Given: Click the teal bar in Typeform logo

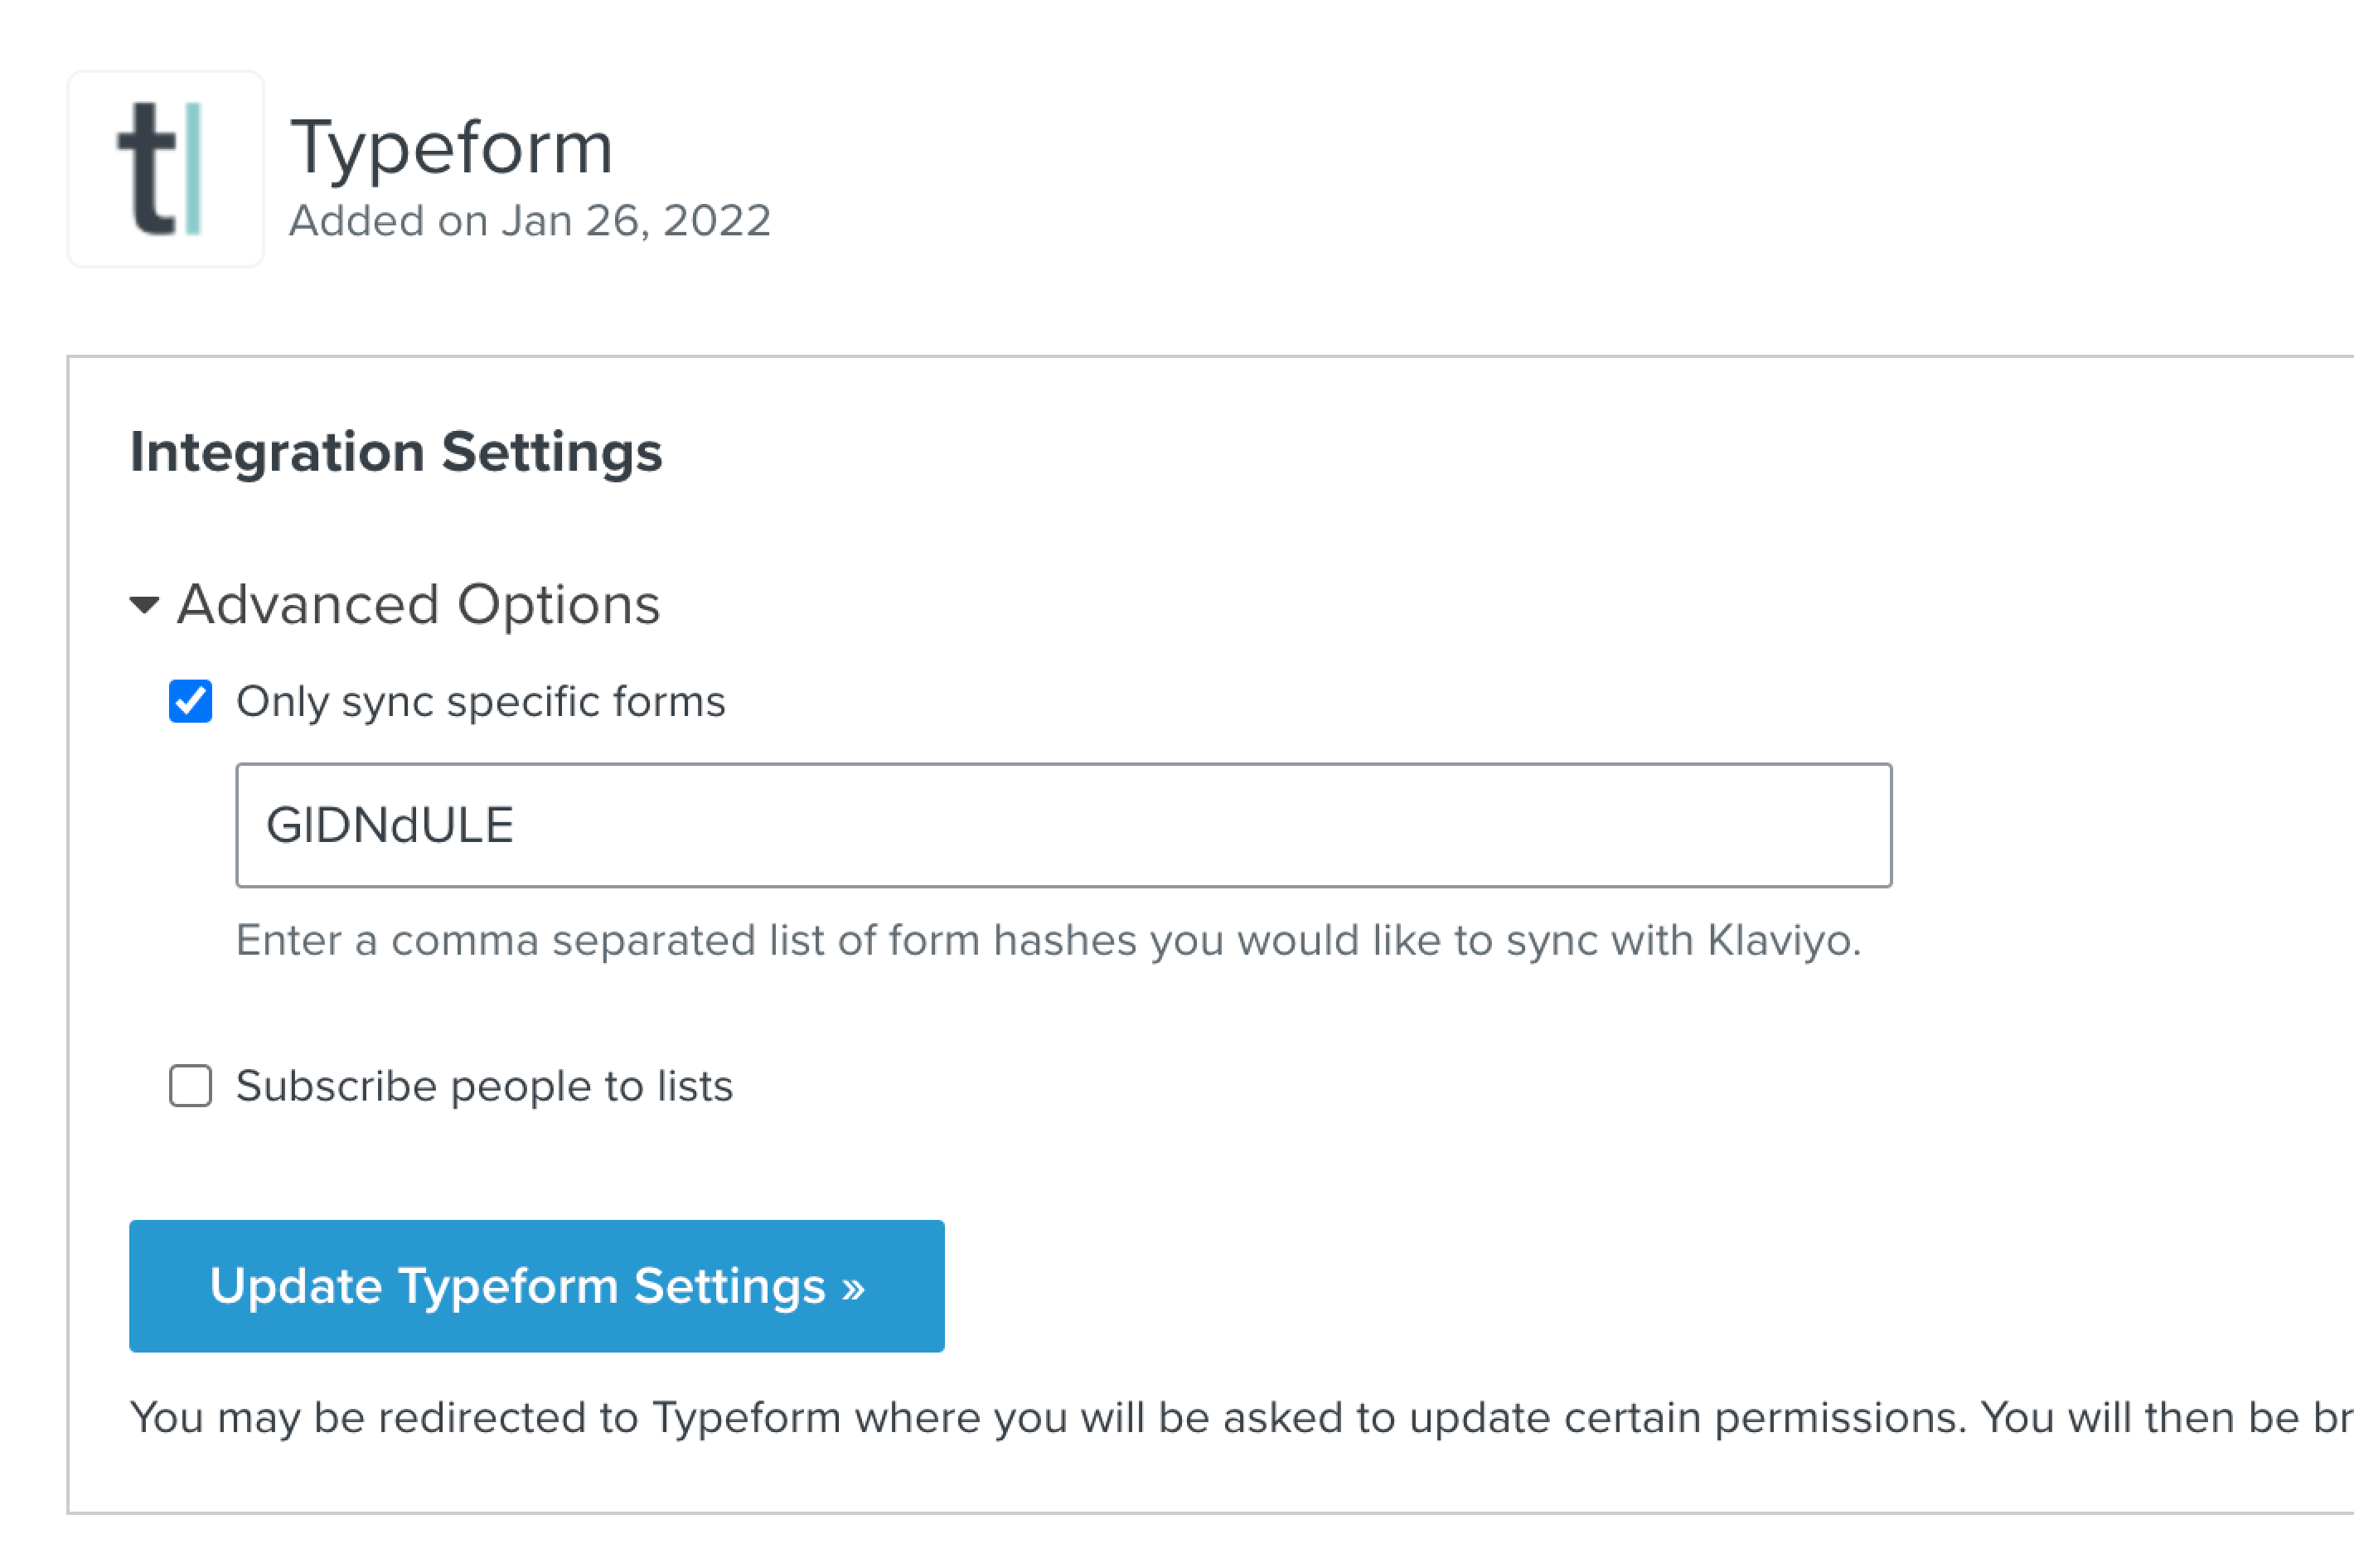Looking at the screenshot, I should [194, 168].
